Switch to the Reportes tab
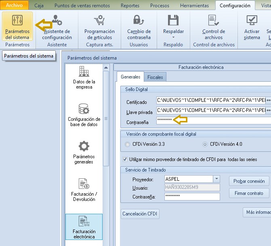 130,6
